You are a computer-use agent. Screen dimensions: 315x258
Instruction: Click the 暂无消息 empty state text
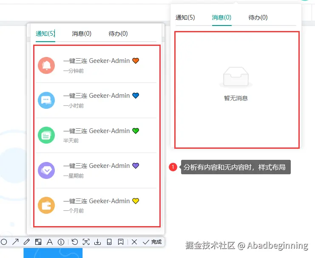[236, 98]
